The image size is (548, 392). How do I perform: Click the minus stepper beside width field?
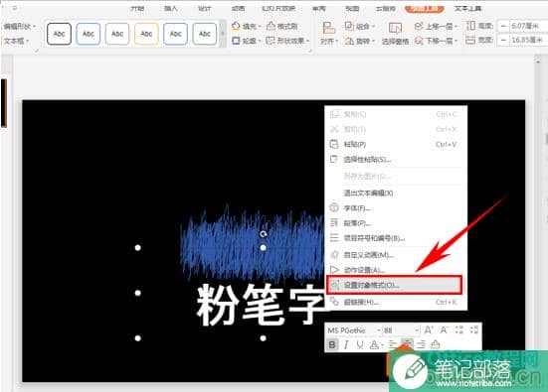coord(503,41)
